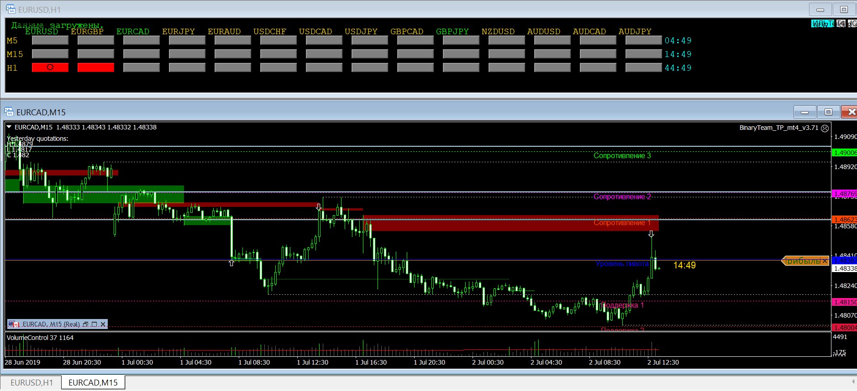Click the white up-arrow signal marker on the chart
The image size is (857, 391).
[x=231, y=262]
